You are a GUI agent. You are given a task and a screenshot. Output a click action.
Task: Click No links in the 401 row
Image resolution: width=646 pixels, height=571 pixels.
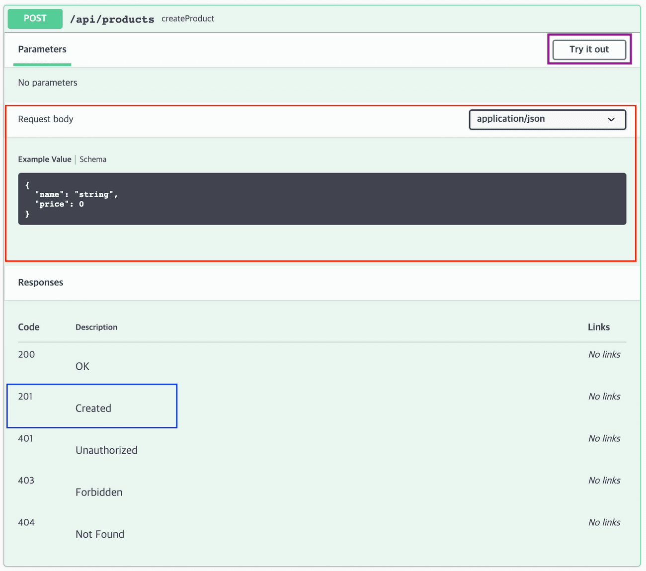click(604, 438)
